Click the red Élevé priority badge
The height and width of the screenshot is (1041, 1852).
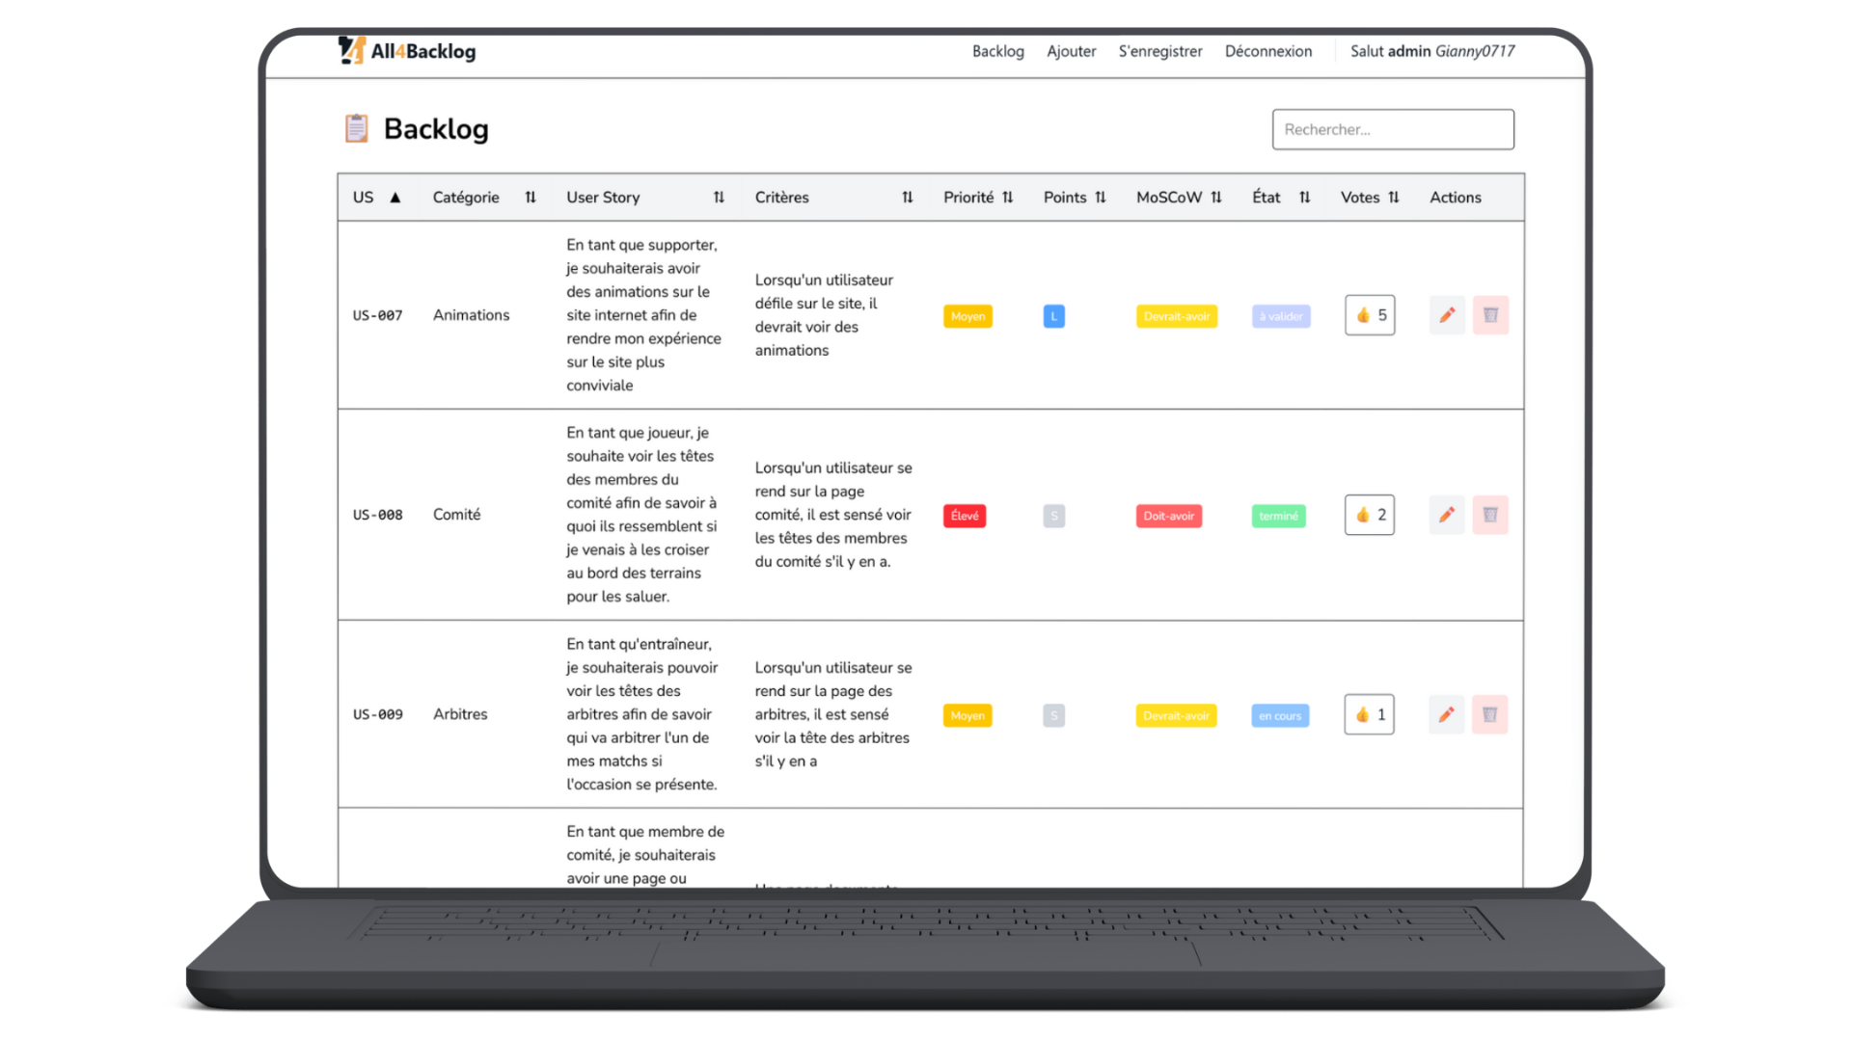[x=965, y=516]
